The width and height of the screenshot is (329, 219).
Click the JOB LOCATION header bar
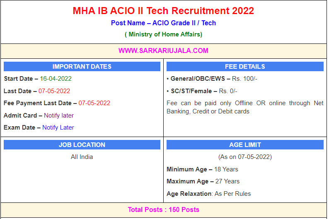point(82,145)
